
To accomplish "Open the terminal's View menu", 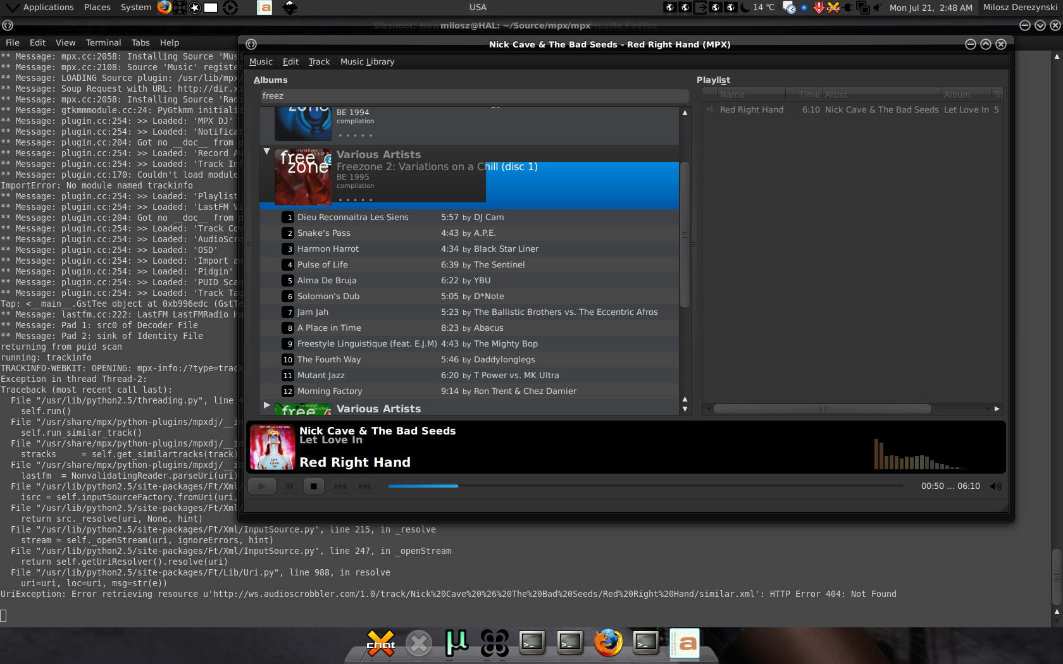I will [65, 43].
